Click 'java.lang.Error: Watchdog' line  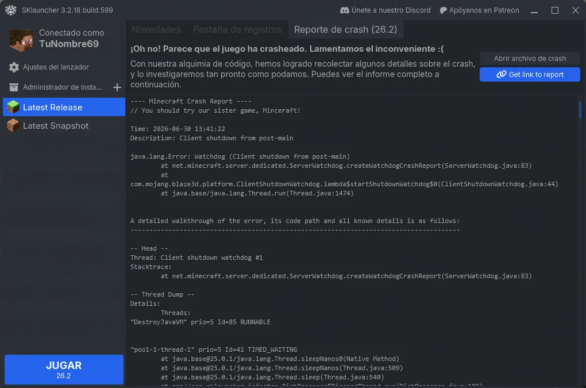(240, 156)
